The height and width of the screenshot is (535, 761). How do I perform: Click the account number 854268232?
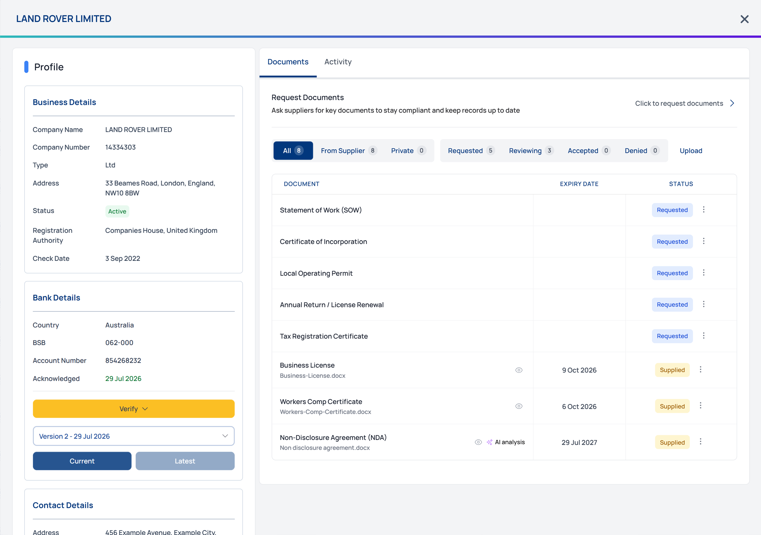[123, 360]
